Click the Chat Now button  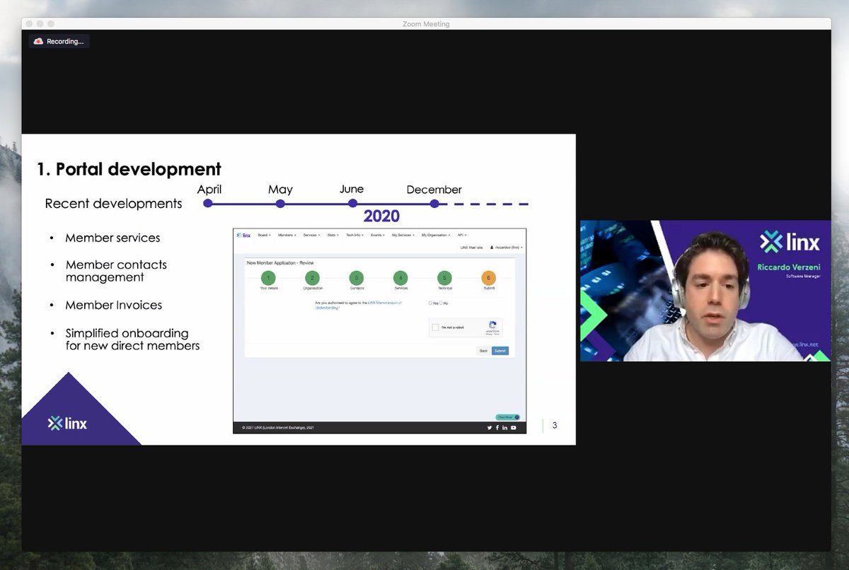point(508,417)
